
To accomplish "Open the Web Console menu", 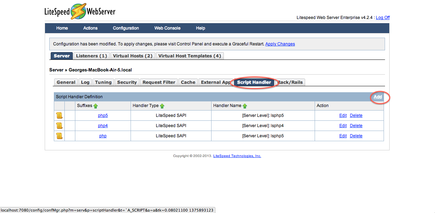I will pos(168,28).
